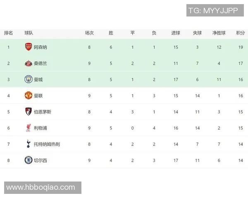Select the 切尔西 team name
The width and height of the screenshot is (248, 198).
tap(41, 160)
